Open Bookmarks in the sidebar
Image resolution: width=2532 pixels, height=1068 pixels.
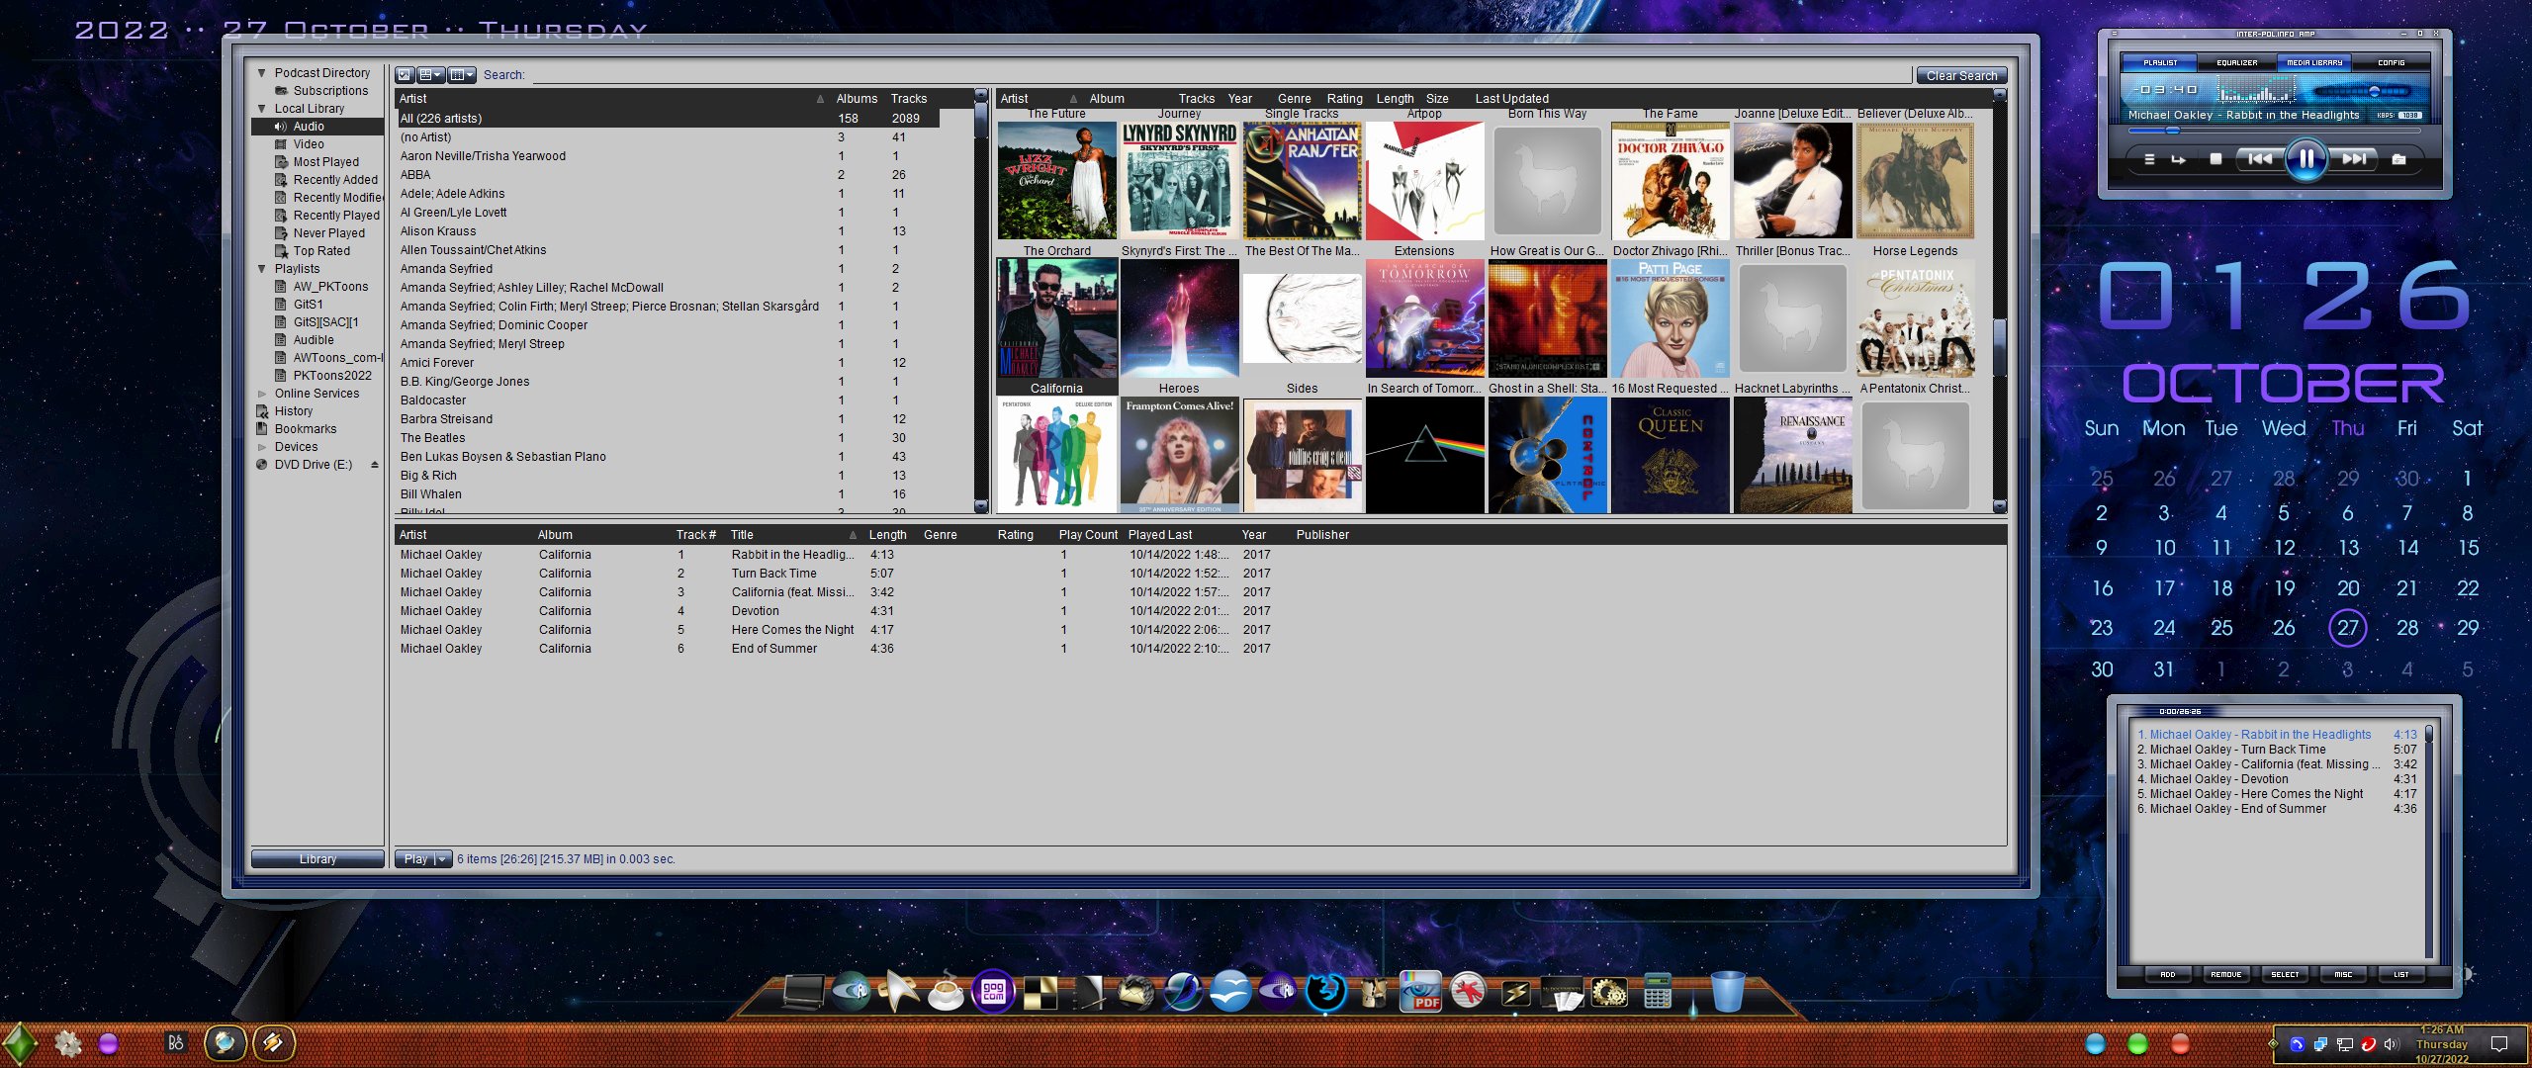(306, 428)
